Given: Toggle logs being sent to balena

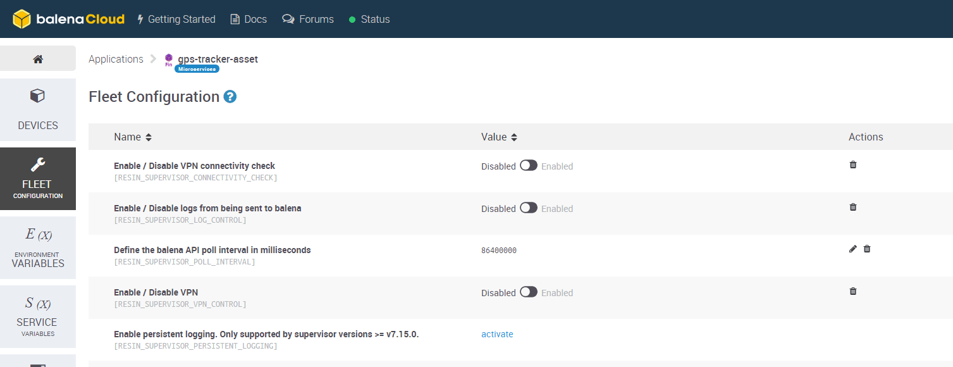Looking at the screenshot, I should tap(529, 208).
